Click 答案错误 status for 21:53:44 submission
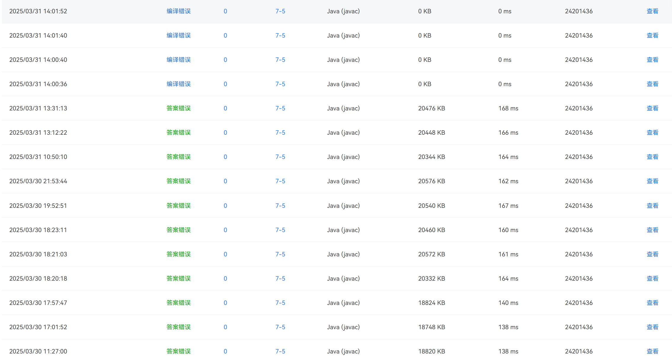672x360 pixels. [x=178, y=181]
